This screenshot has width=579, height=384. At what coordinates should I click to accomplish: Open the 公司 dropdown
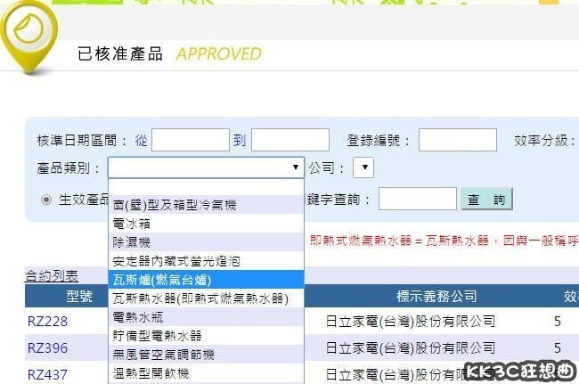[363, 167]
